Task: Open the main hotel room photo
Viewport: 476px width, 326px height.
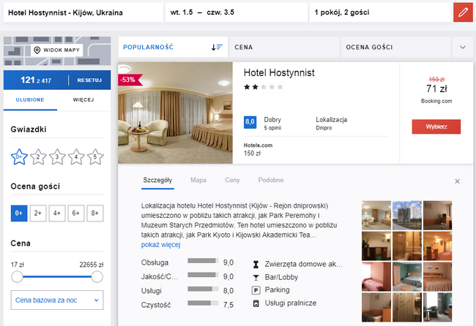Action: pos(176,113)
